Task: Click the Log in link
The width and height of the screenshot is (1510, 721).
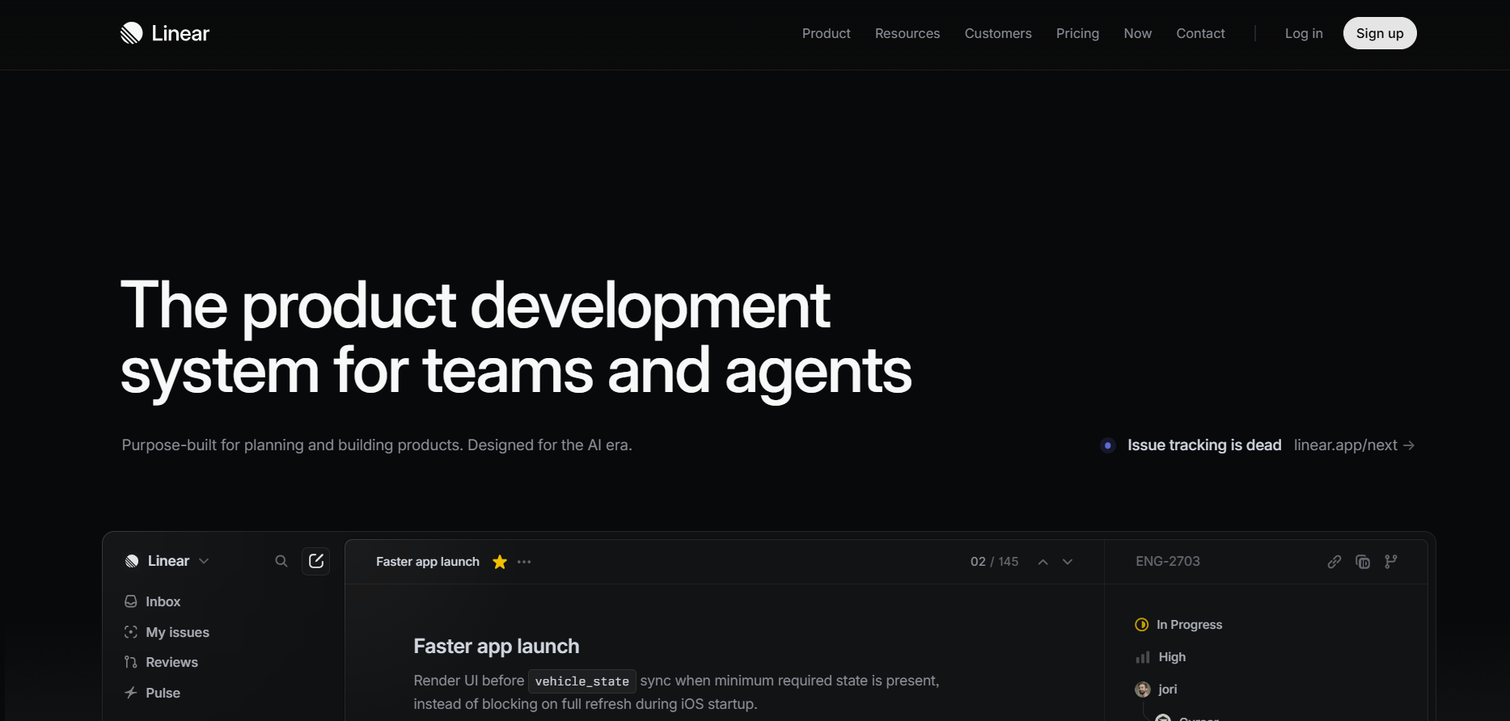Action: coord(1304,33)
